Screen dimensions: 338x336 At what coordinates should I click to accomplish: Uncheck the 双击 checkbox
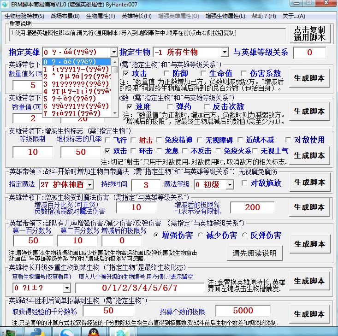point(107,151)
